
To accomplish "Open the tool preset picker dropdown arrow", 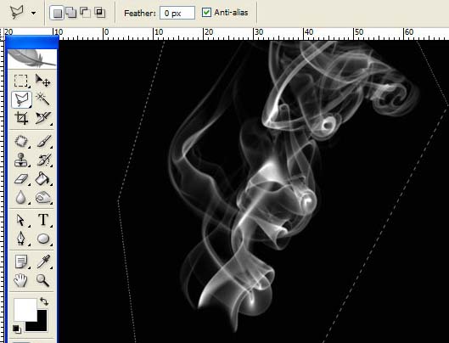I will coord(33,14).
